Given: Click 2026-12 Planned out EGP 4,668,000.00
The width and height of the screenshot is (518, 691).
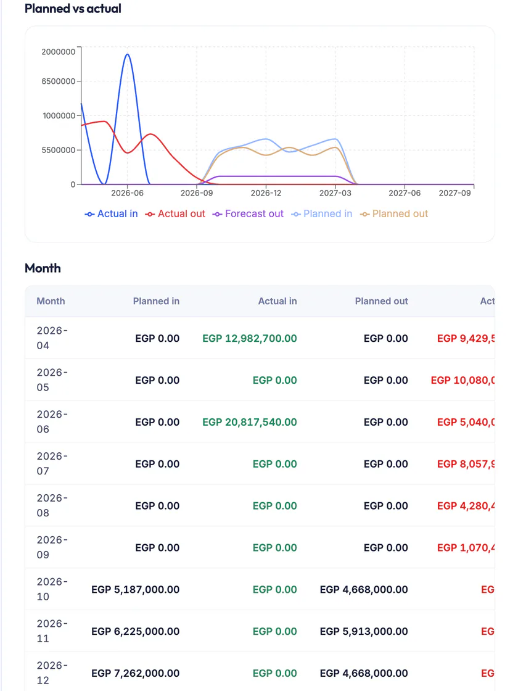Looking at the screenshot, I should tap(364, 673).
